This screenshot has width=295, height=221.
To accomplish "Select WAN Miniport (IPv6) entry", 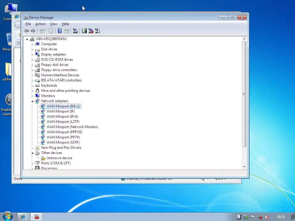I will (x=63, y=117).
